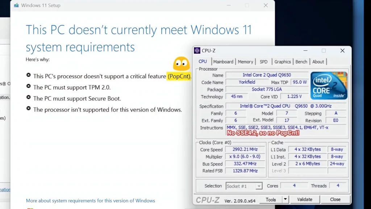
Task: Close the CPU-Z window with X
Action: 342,50
